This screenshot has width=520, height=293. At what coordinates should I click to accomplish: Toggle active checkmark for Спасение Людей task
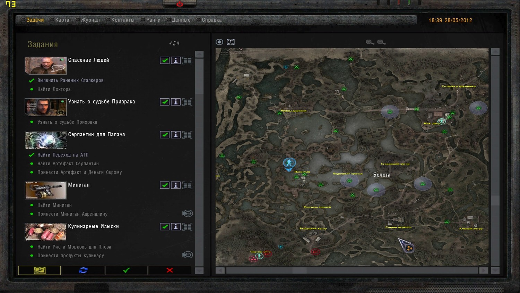point(165,60)
